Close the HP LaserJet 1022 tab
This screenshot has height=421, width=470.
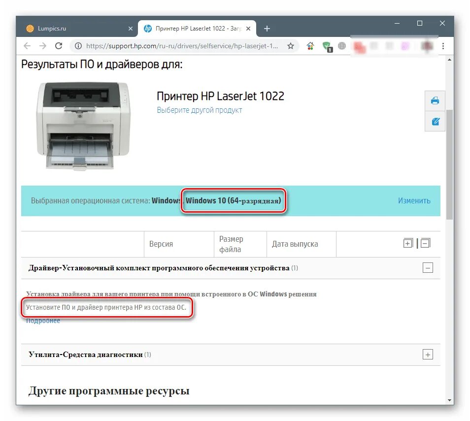248,29
